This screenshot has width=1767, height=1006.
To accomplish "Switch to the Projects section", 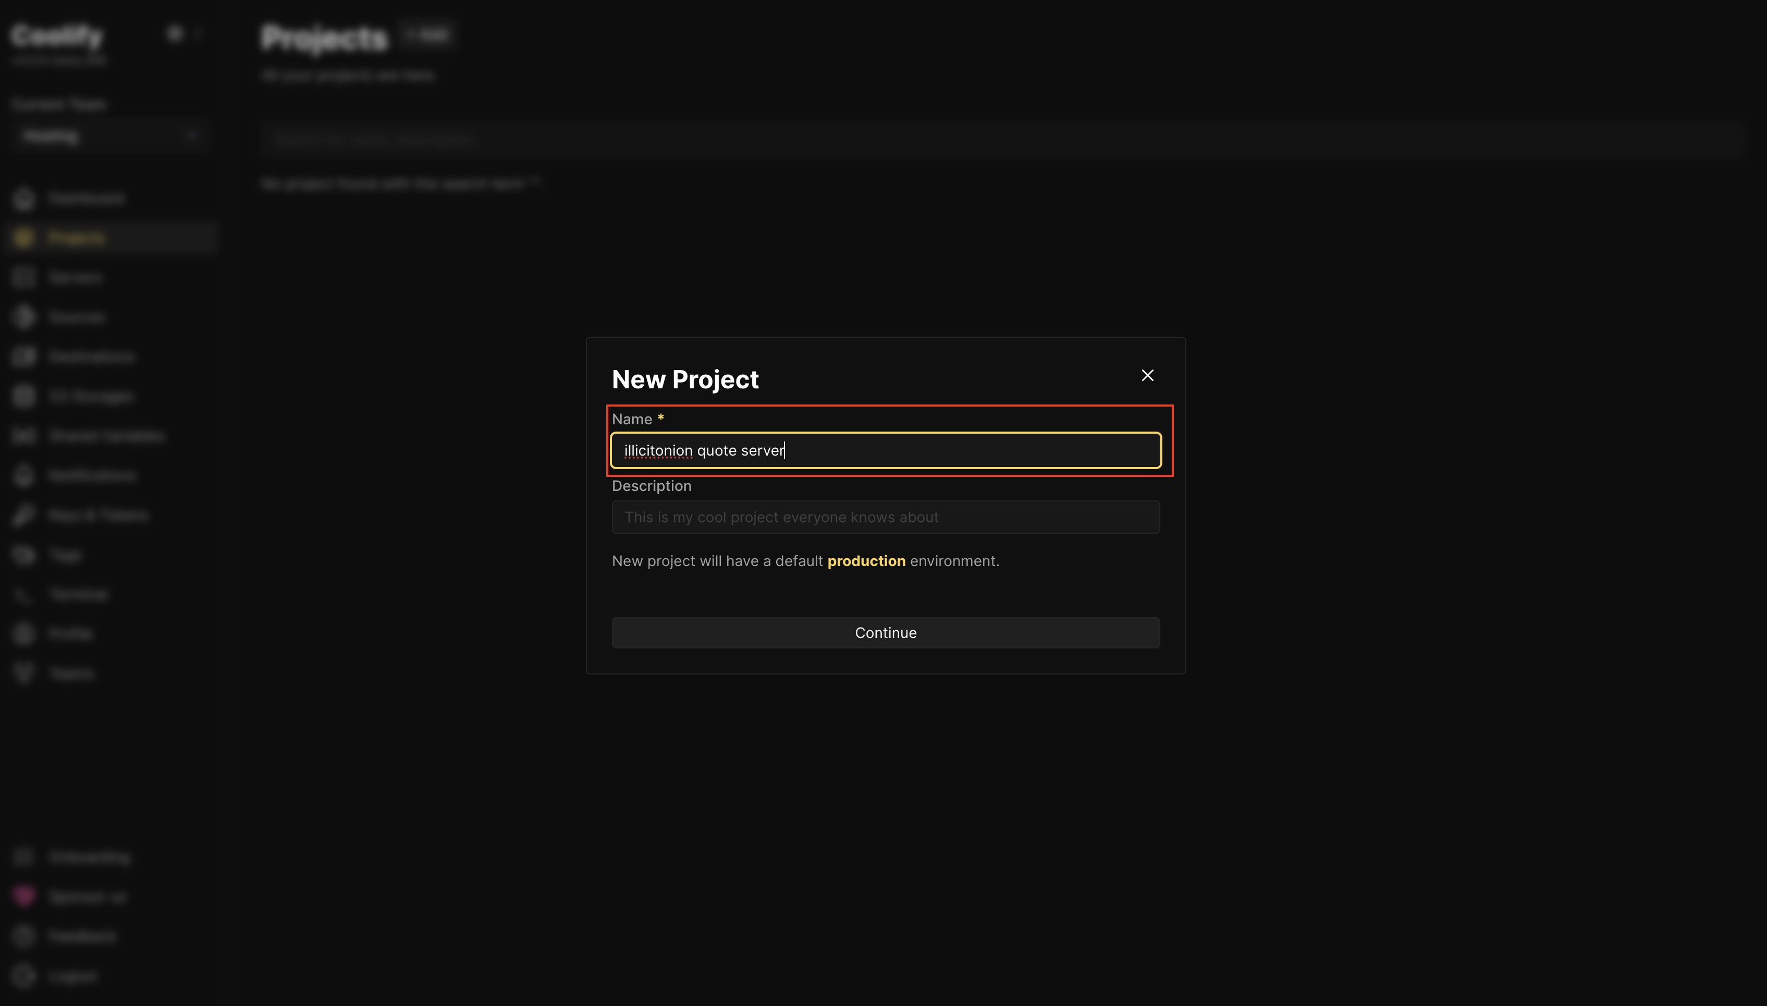I will [76, 237].
